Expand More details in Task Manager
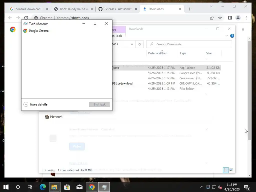Screen dimensions: 256x192 (x=35, y=104)
